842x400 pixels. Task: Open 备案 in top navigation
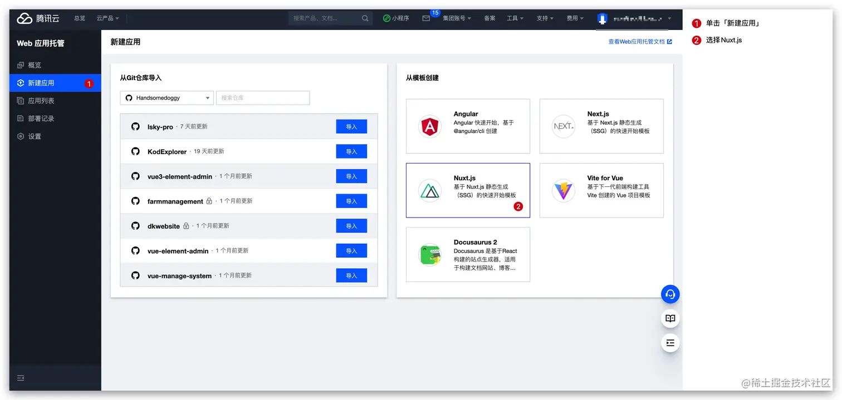pyautogui.click(x=489, y=18)
